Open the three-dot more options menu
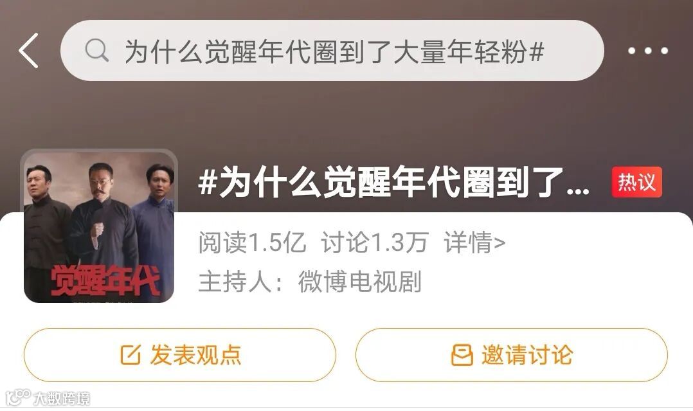Viewport: 693px width, 411px height. pos(648,51)
